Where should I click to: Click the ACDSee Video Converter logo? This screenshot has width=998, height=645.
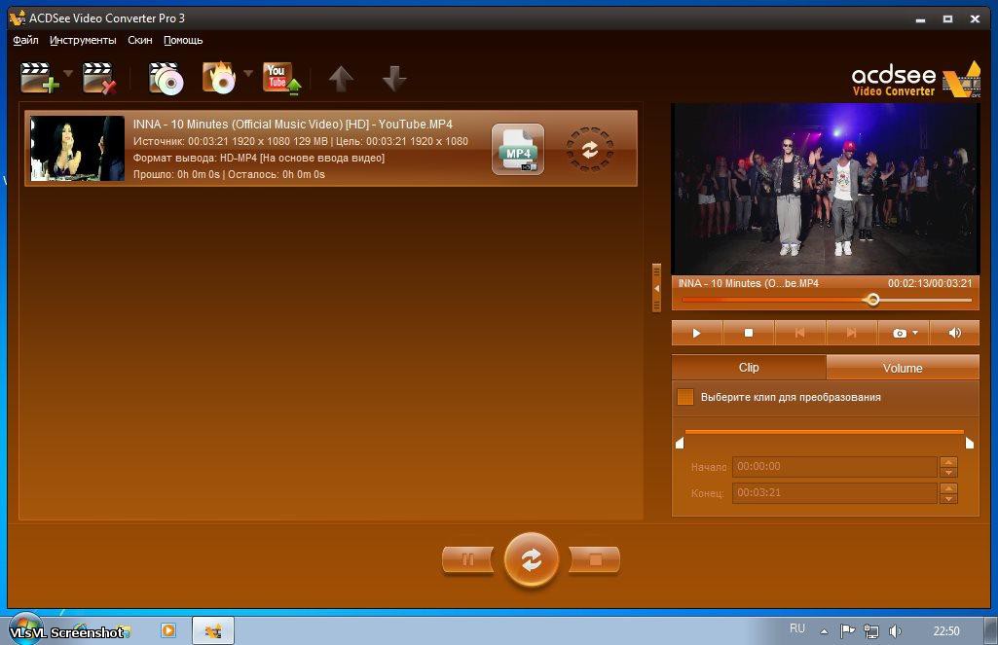(x=916, y=80)
